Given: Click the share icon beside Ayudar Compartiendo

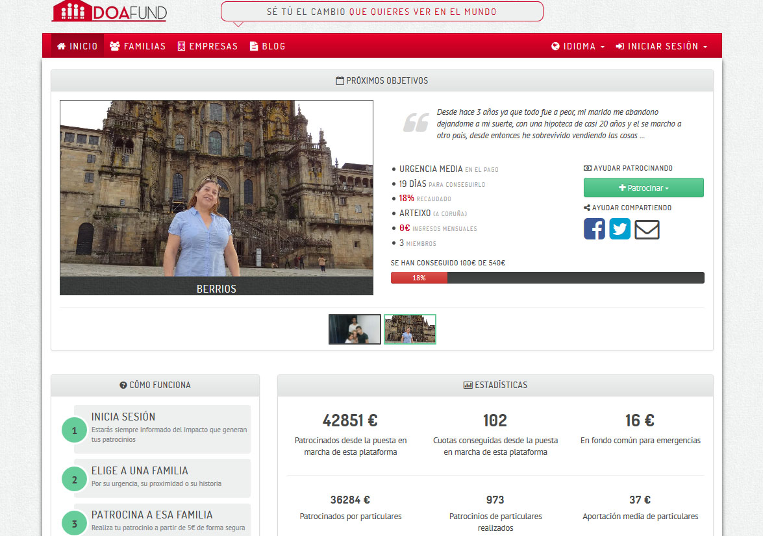Looking at the screenshot, I should [587, 208].
